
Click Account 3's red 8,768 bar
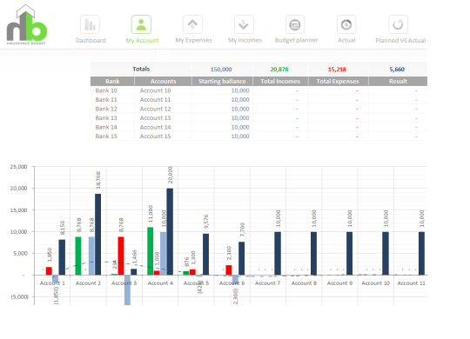[x=121, y=256]
